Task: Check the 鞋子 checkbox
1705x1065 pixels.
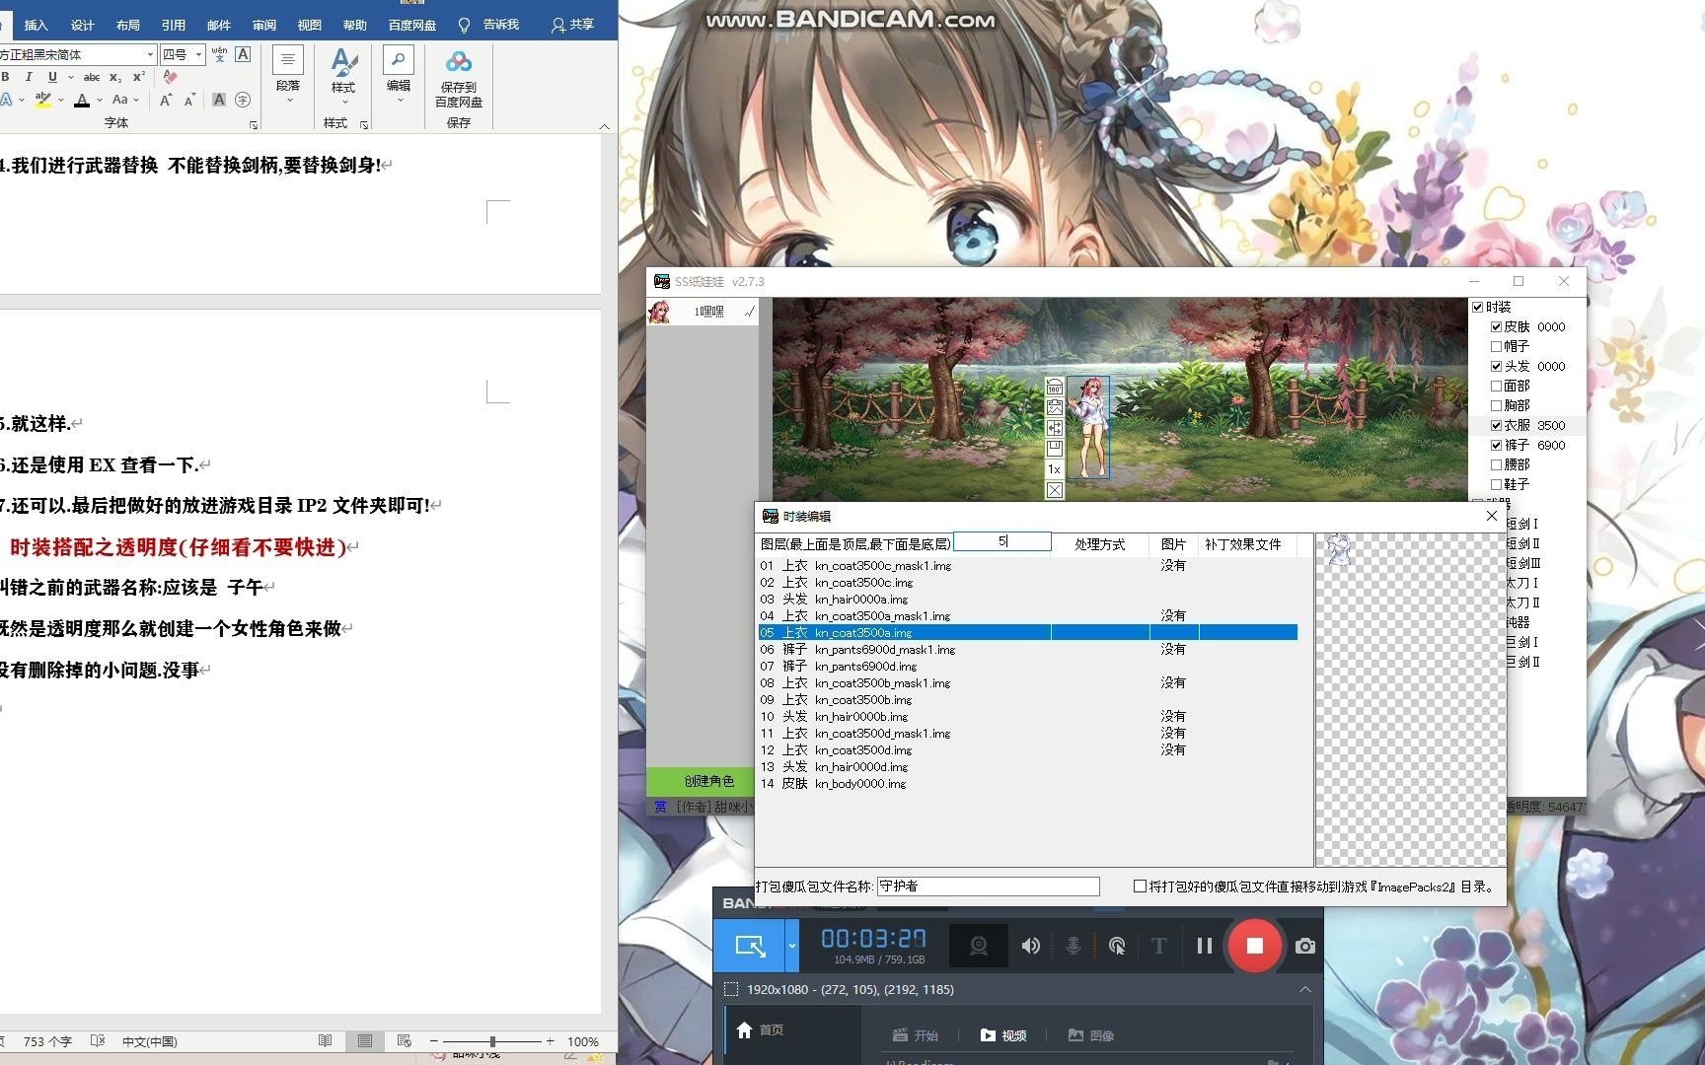Action: 1496,484
